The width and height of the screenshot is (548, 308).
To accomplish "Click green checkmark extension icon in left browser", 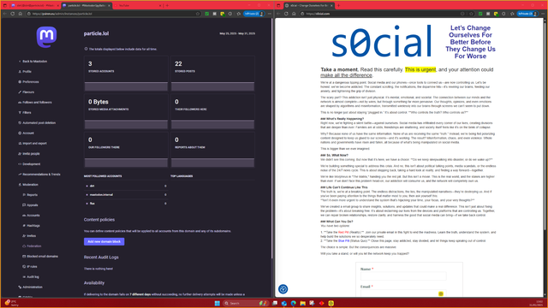I will pos(207,14).
